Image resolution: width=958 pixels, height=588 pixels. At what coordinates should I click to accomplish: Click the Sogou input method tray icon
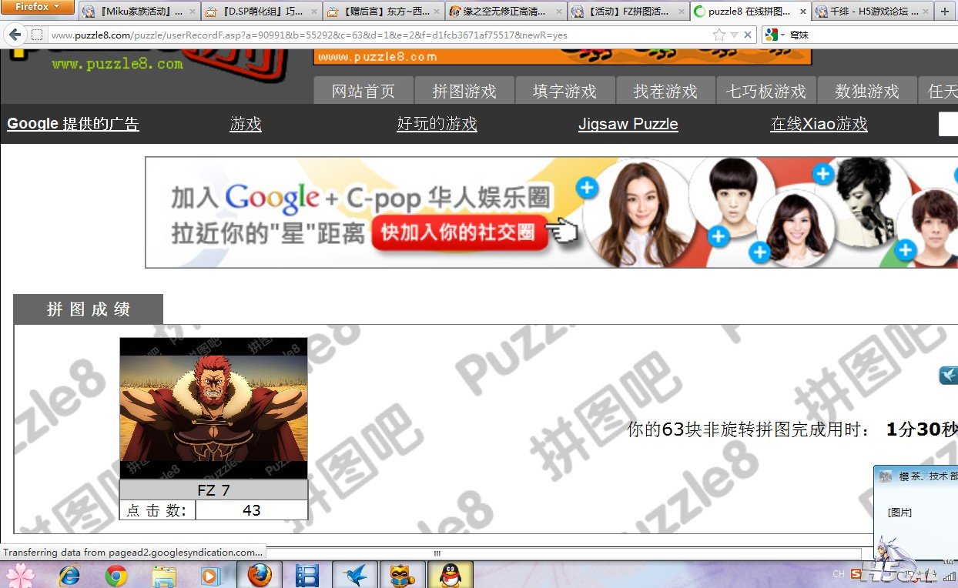point(856,574)
